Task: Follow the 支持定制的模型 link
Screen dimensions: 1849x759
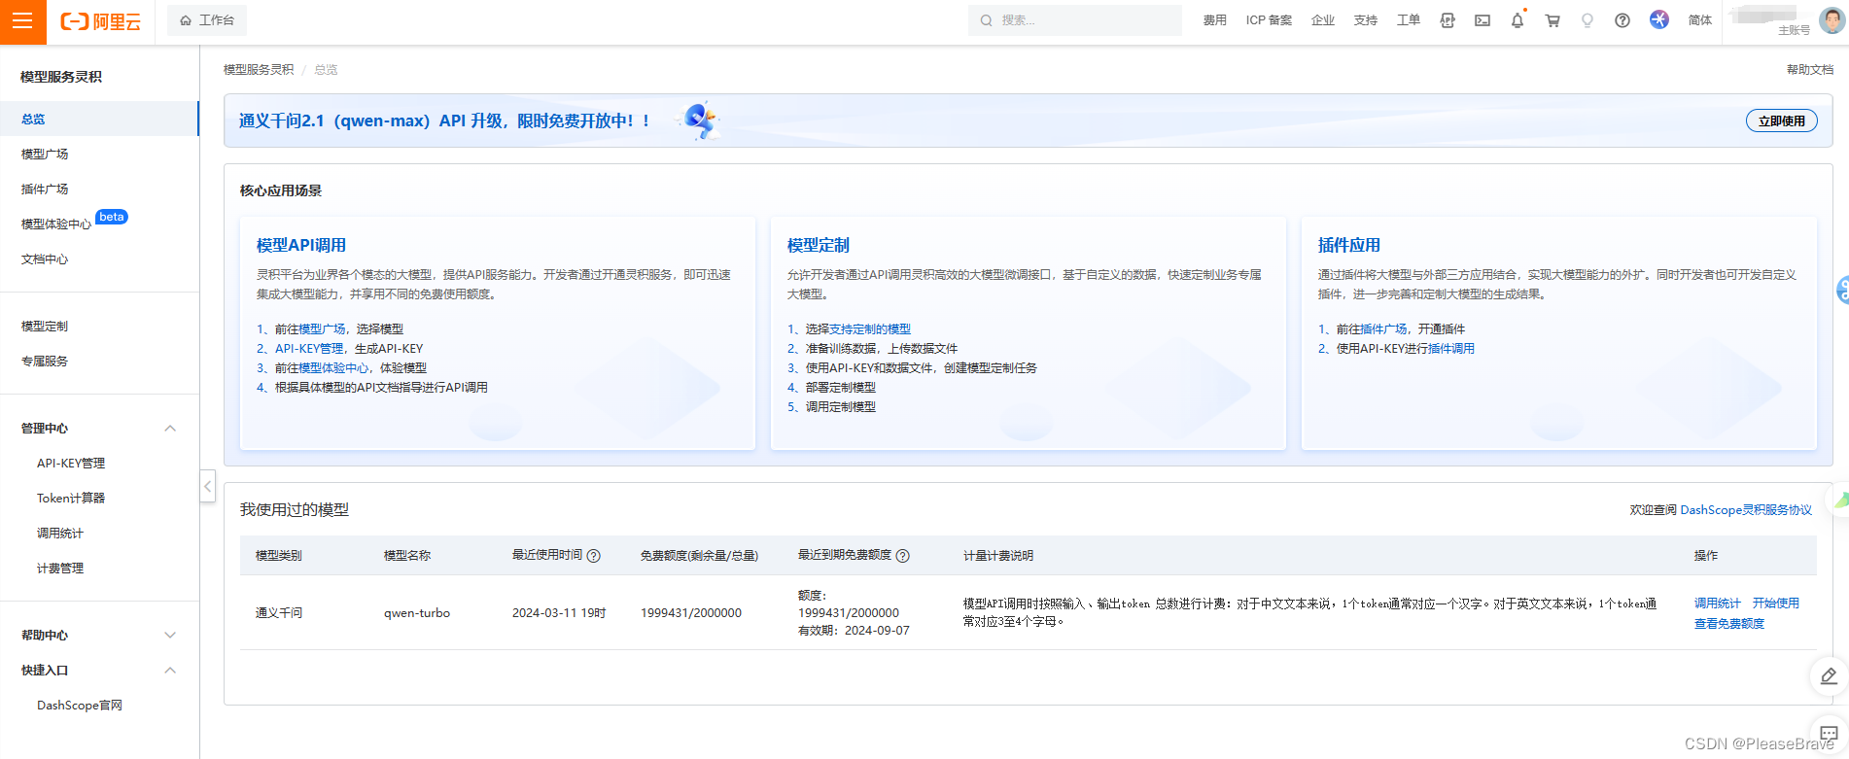Action: pos(870,329)
